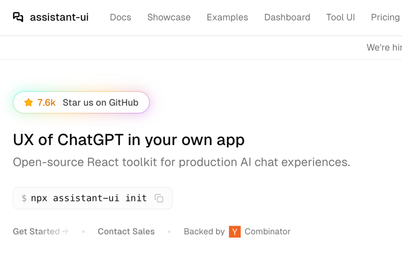Click the Backed by text
This screenshot has width=402, height=256.
pyautogui.click(x=204, y=231)
